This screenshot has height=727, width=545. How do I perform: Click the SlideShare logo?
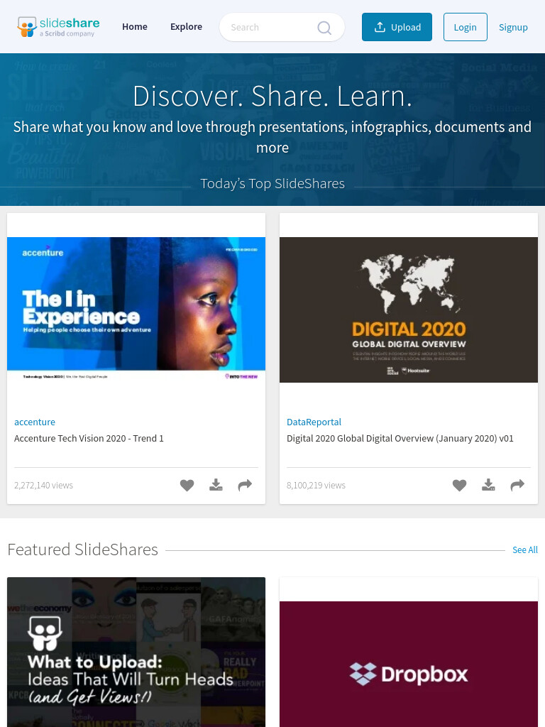click(58, 27)
